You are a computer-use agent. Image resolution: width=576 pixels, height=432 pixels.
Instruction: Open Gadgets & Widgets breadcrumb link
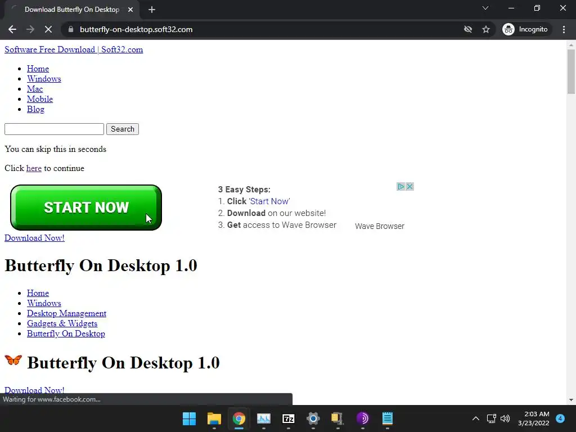(62, 323)
